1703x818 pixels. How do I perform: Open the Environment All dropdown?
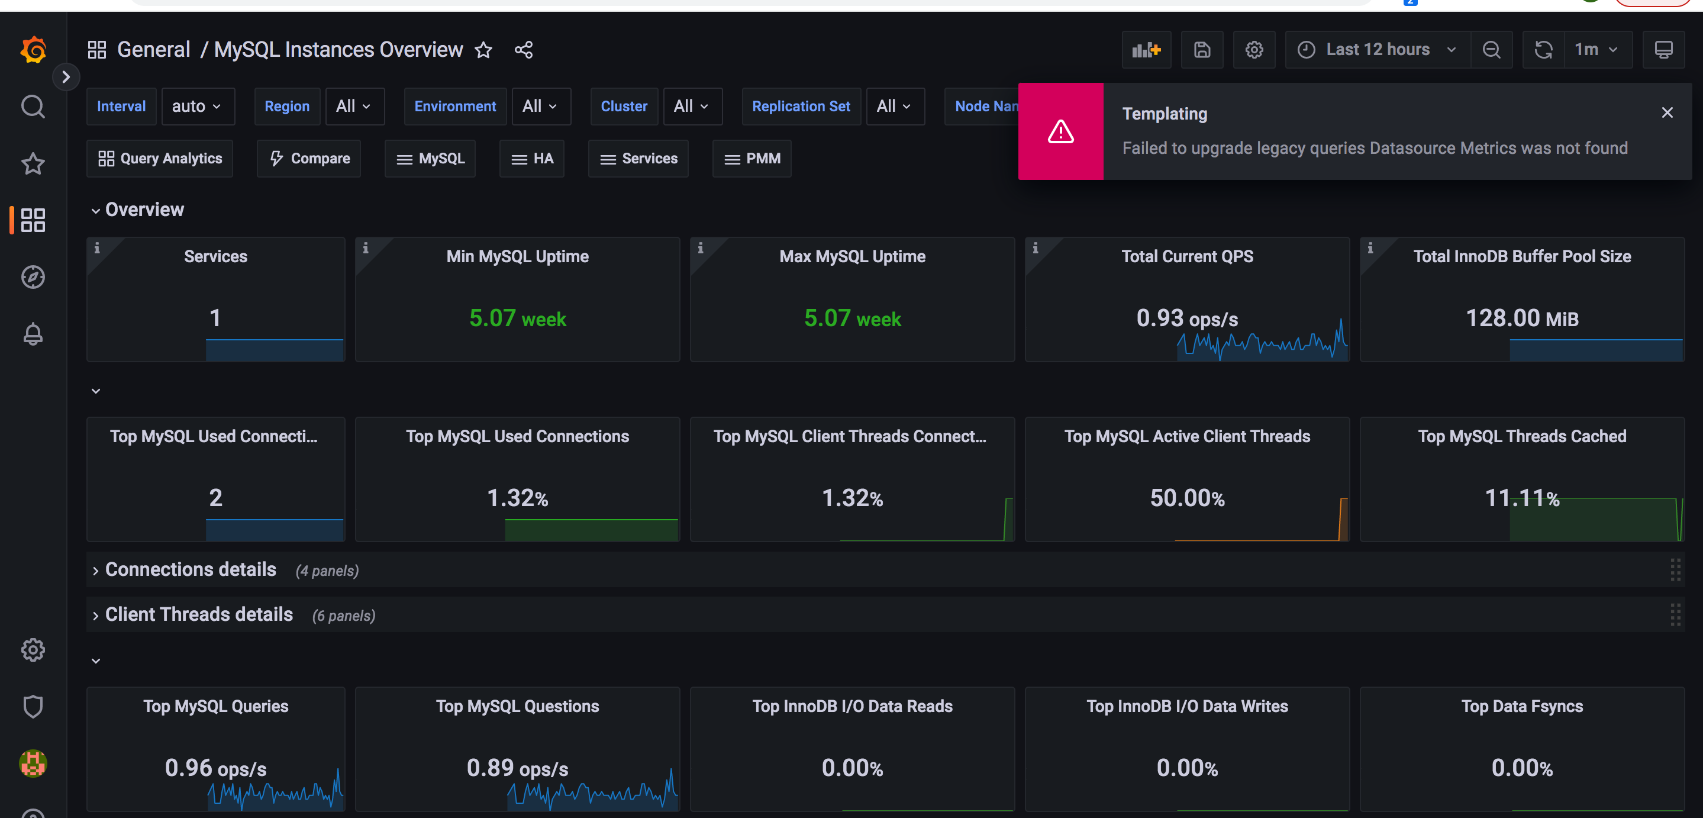(x=541, y=107)
